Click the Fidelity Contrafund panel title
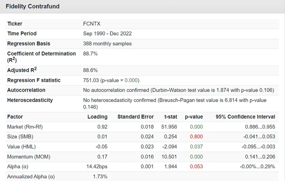The height and width of the screenshot is (181, 285). pyautogui.click(x=32, y=7)
